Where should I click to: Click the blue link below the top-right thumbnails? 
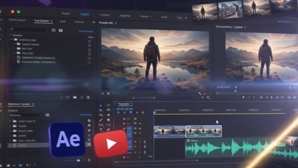coord(284,21)
